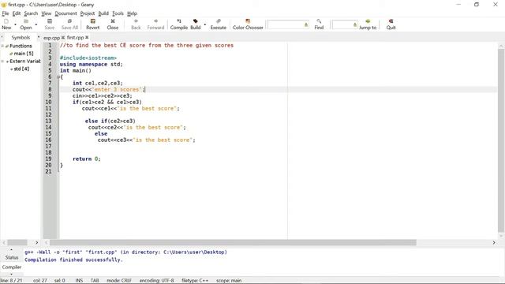Open the New file template dropdown arrow
The height and width of the screenshot is (284, 505).
(x=15, y=24)
